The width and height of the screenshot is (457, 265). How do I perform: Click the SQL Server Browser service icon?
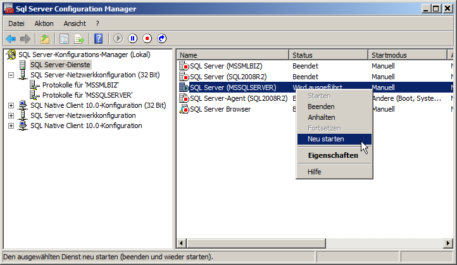click(x=184, y=109)
